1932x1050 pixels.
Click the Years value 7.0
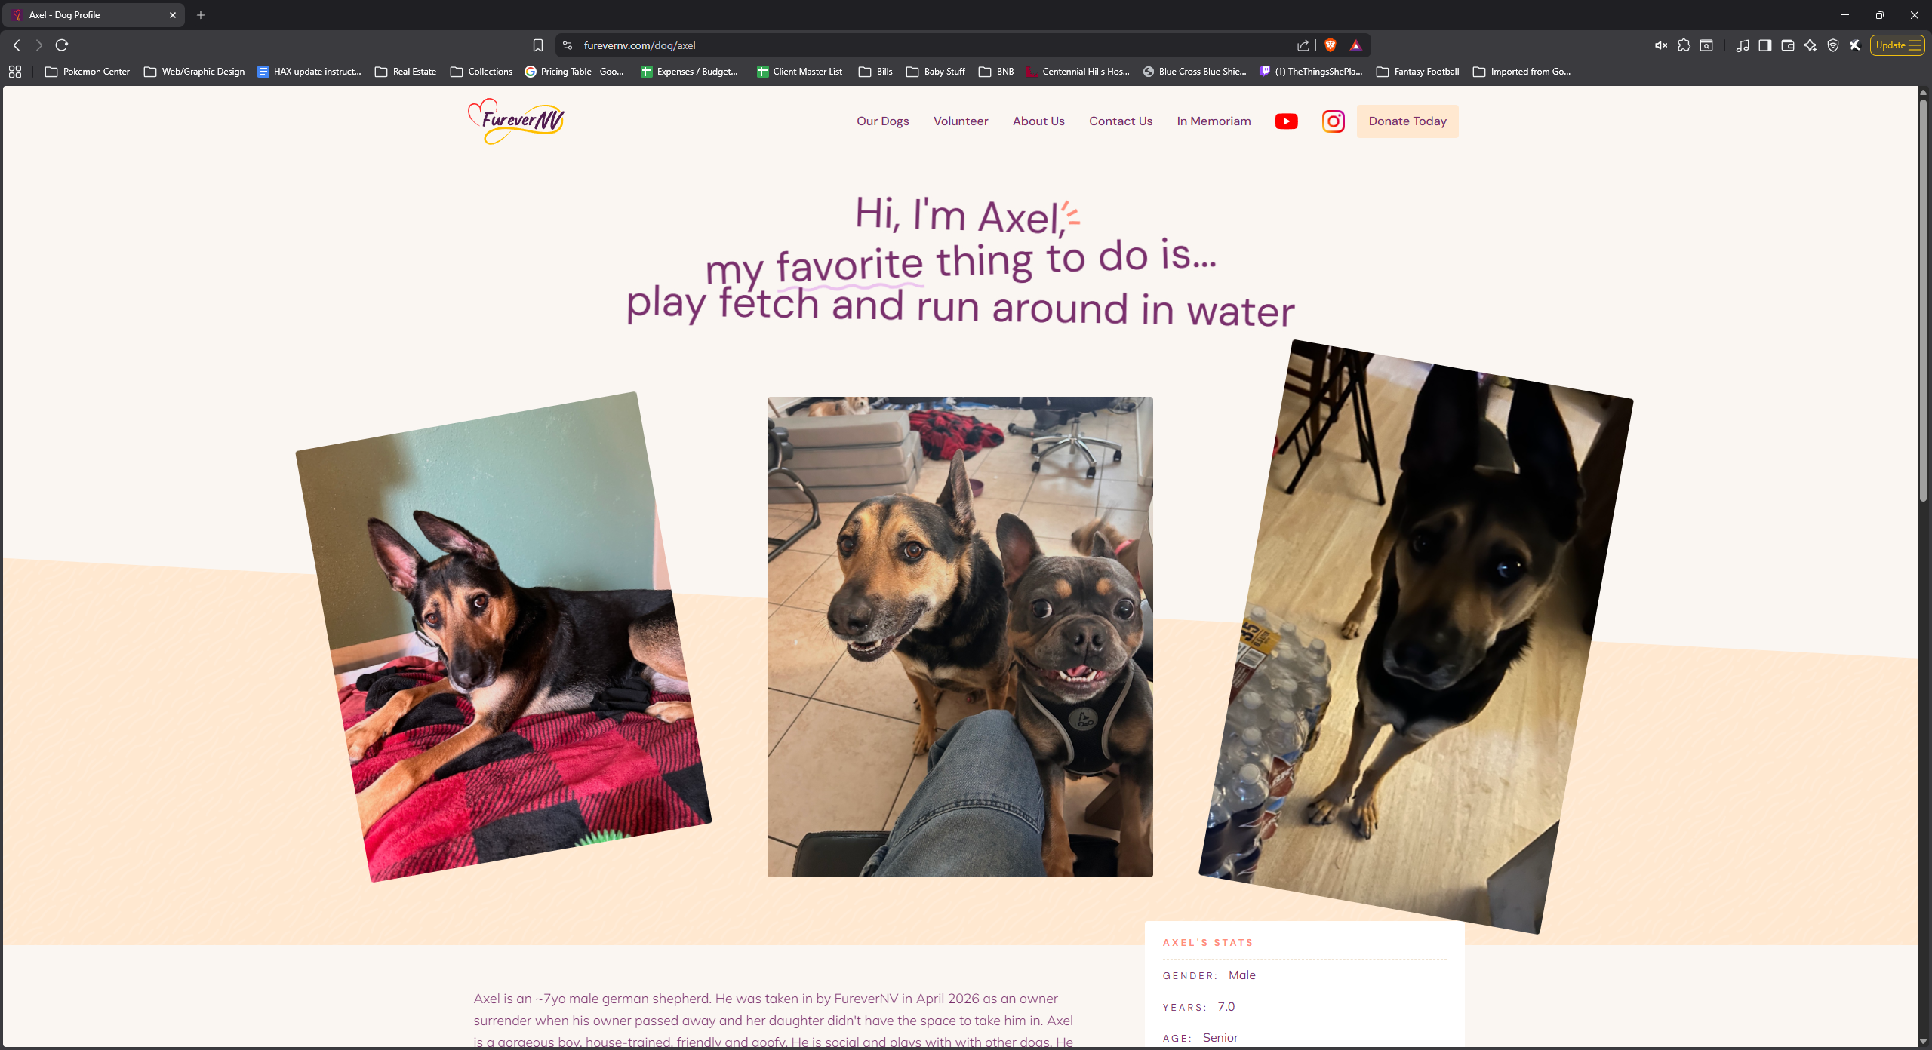[1226, 1006]
